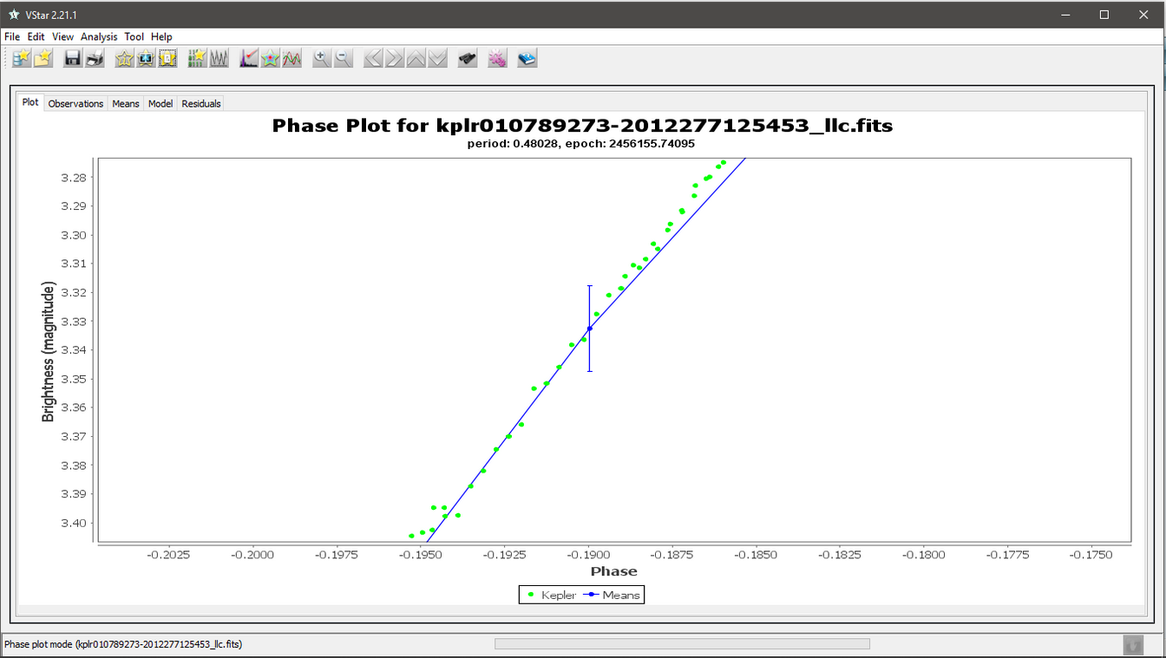
Task: Click the Zoom In magnifier
Action: tap(322, 58)
